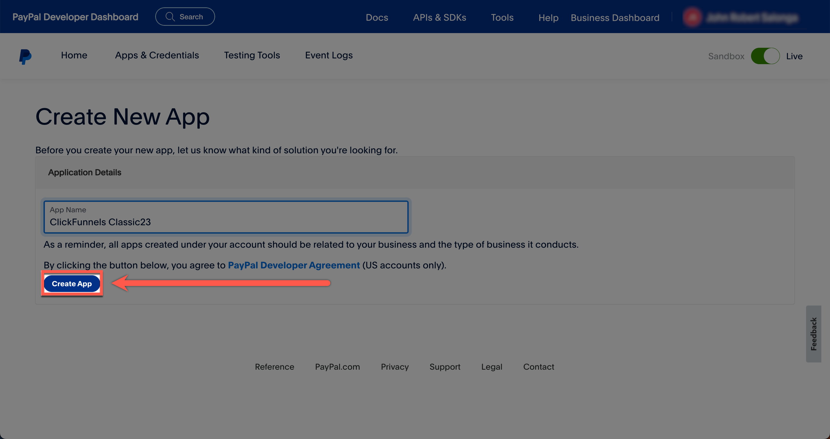Toggle the Sandbox/Live environment switch
830x439 pixels.
tap(765, 56)
